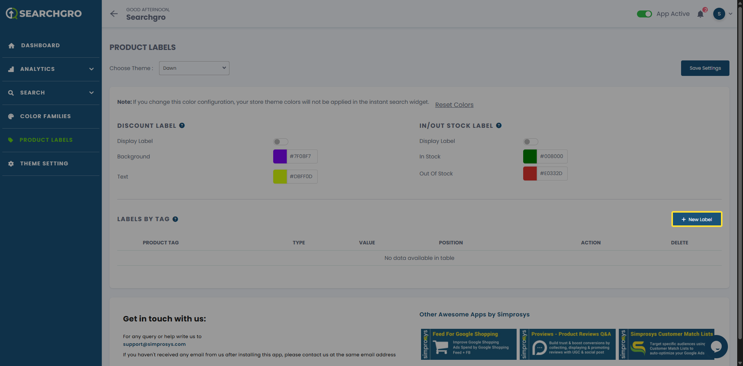
Task: Click the user avatar S icon
Action: pos(719,14)
